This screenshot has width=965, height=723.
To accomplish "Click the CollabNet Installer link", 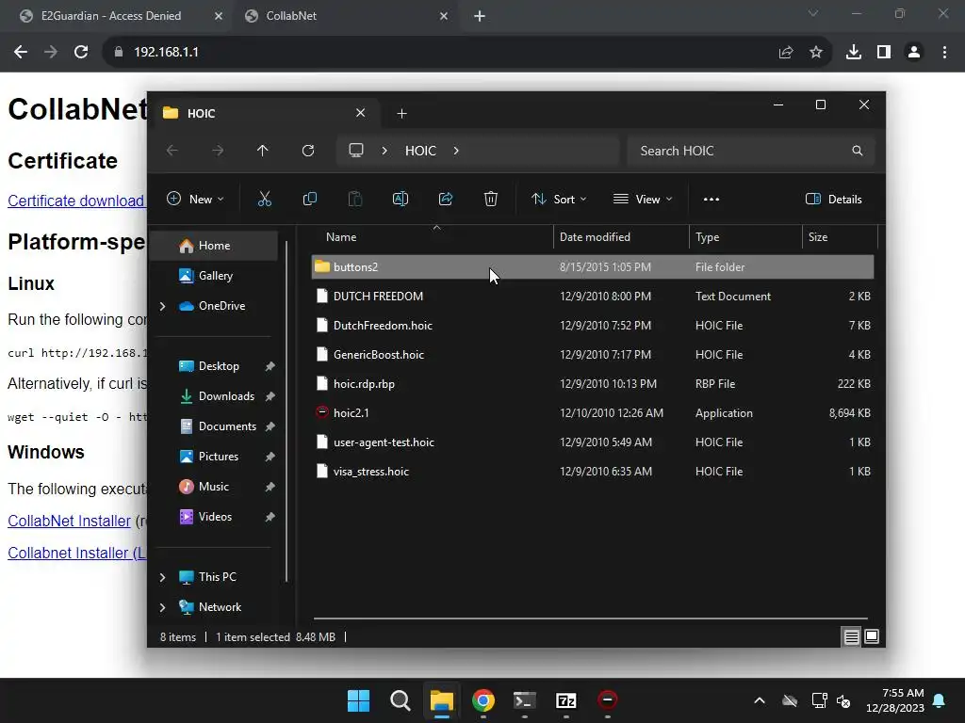I will 69,522.
